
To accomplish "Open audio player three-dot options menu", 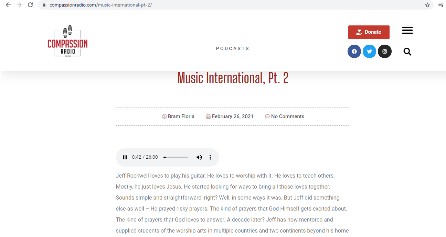I will coord(210,157).
